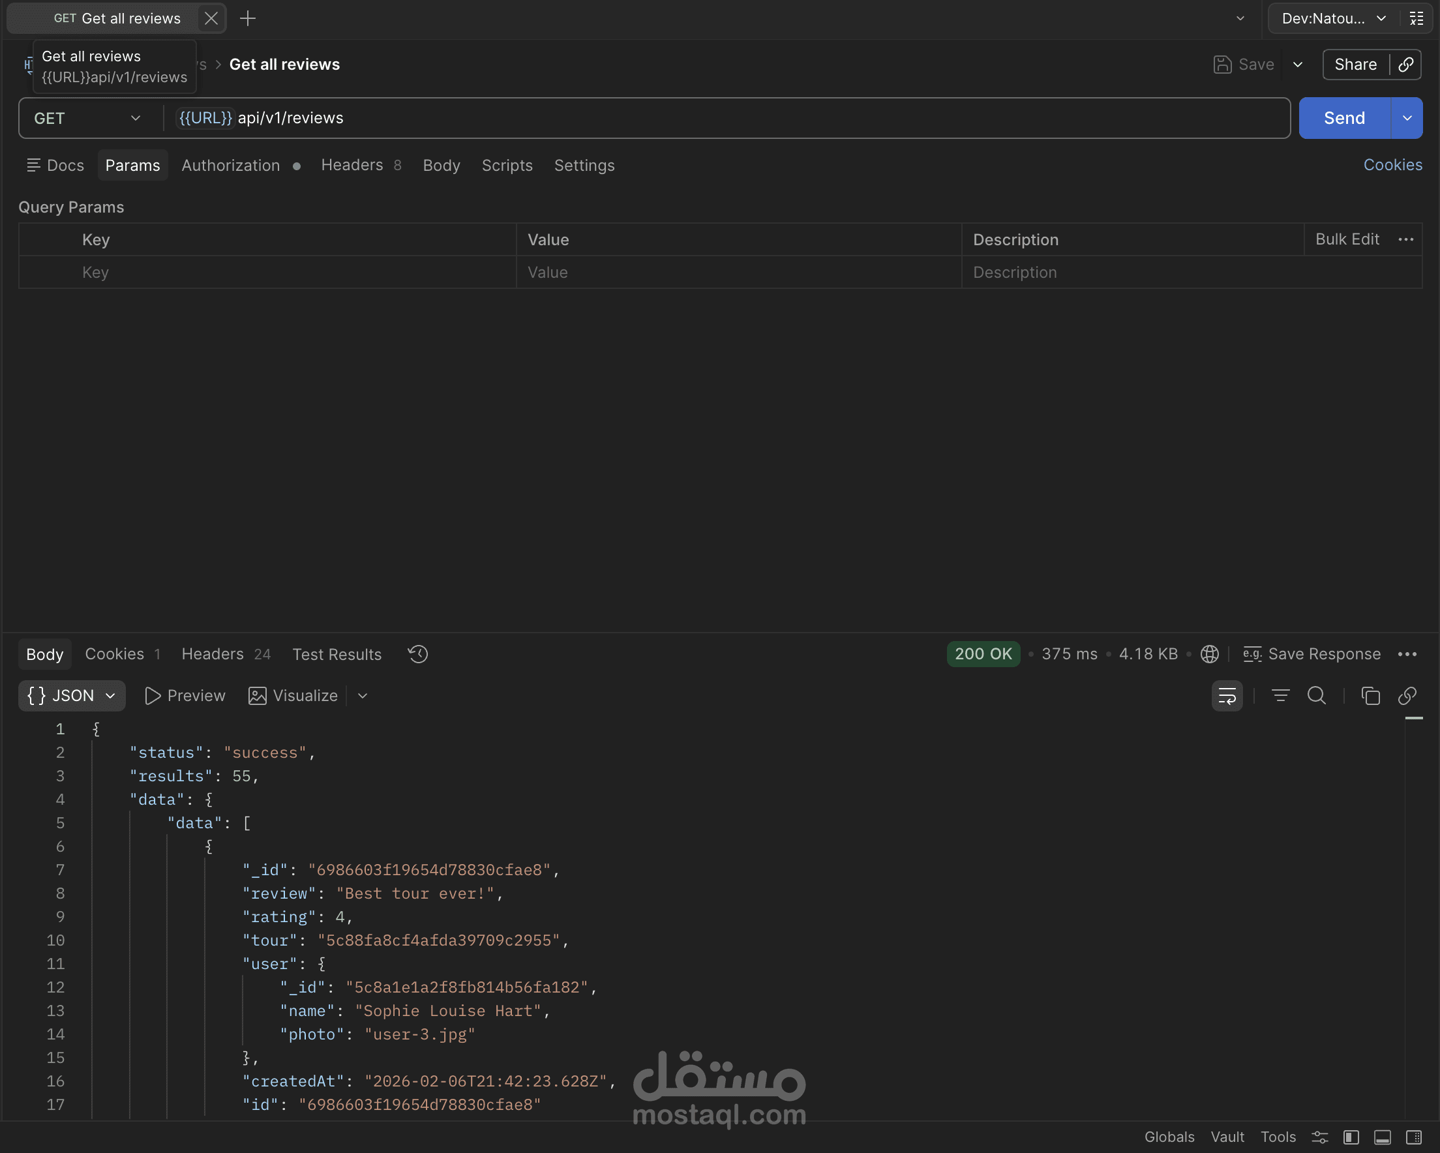Open the JSON format dropdown
This screenshot has height=1153, width=1440.
click(x=72, y=695)
